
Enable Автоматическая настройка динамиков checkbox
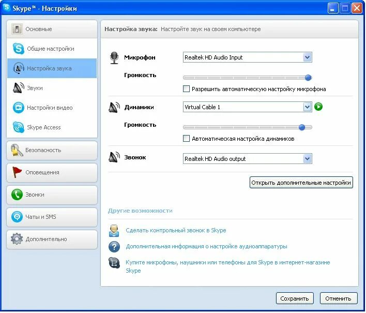point(186,139)
